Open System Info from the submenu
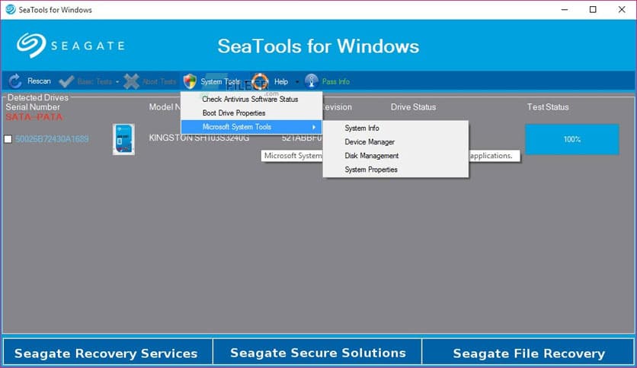637x368 pixels. tap(395, 128)
